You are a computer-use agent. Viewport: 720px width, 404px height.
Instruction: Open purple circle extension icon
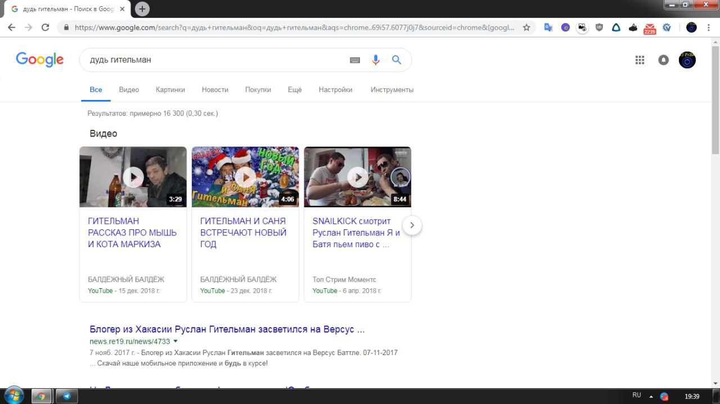click(565, 27)
